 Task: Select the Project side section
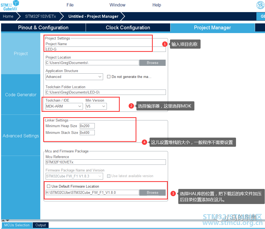[x=21, y=53]
